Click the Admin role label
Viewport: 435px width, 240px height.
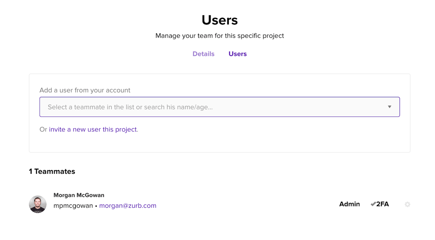(350, 204)
